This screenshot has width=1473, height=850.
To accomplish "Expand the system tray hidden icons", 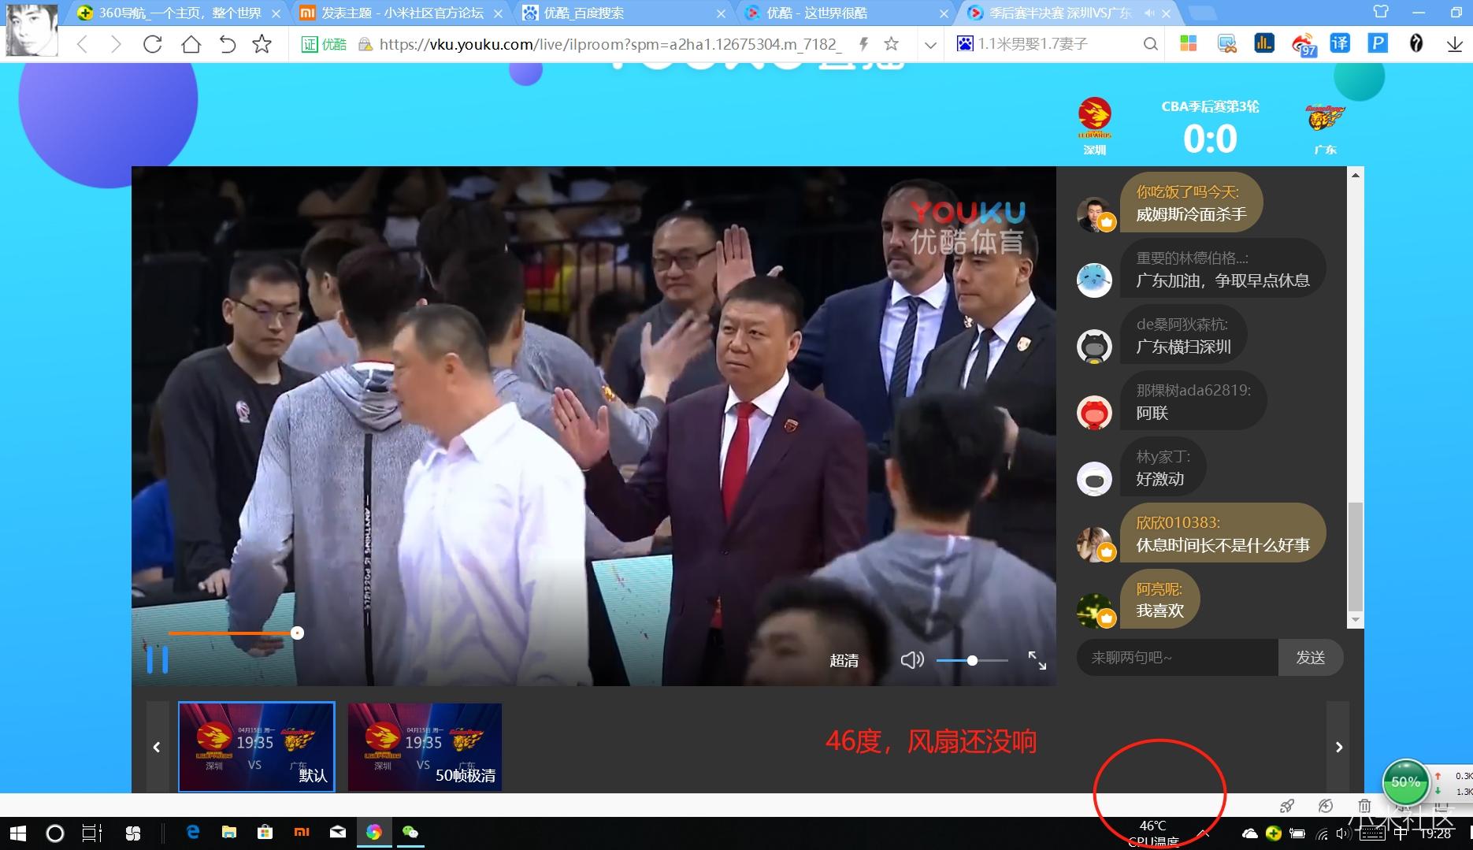I will (1204, 833).
